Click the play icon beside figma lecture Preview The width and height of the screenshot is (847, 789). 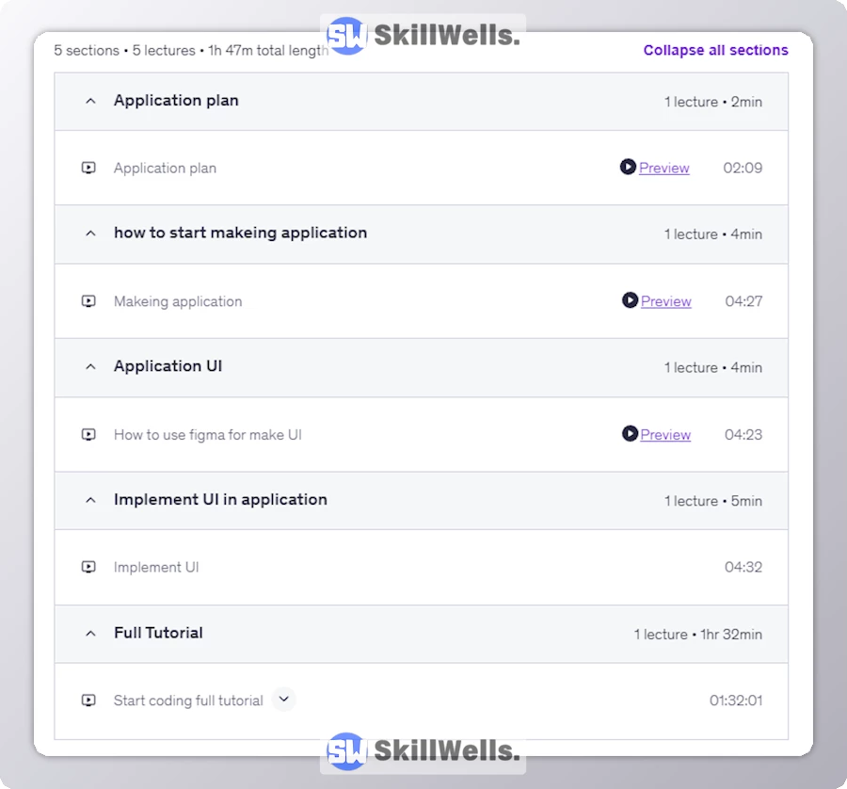(x=630, y=433)
